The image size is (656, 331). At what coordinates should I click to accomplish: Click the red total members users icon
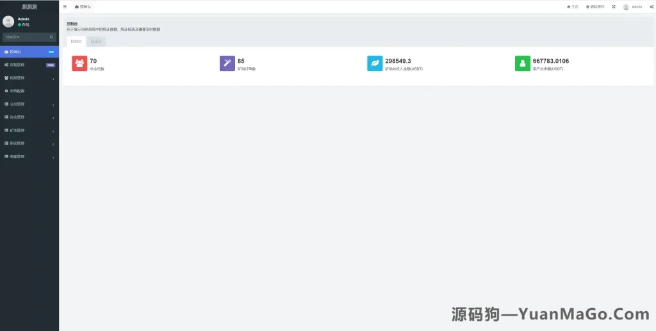coord(79,63)
